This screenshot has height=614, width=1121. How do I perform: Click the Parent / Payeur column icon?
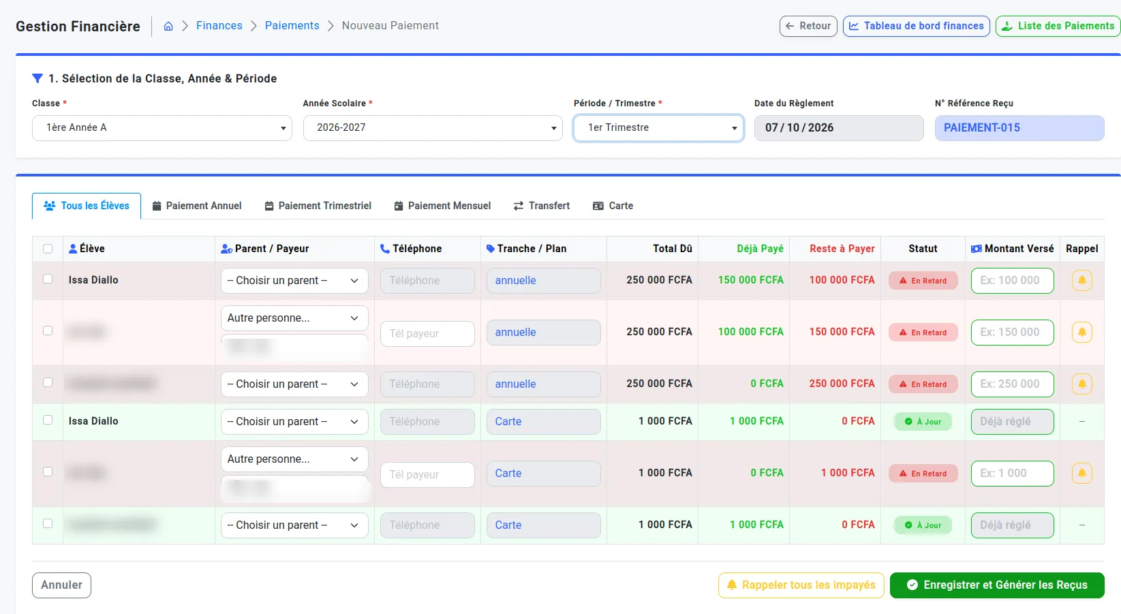(x=227, y=249)
